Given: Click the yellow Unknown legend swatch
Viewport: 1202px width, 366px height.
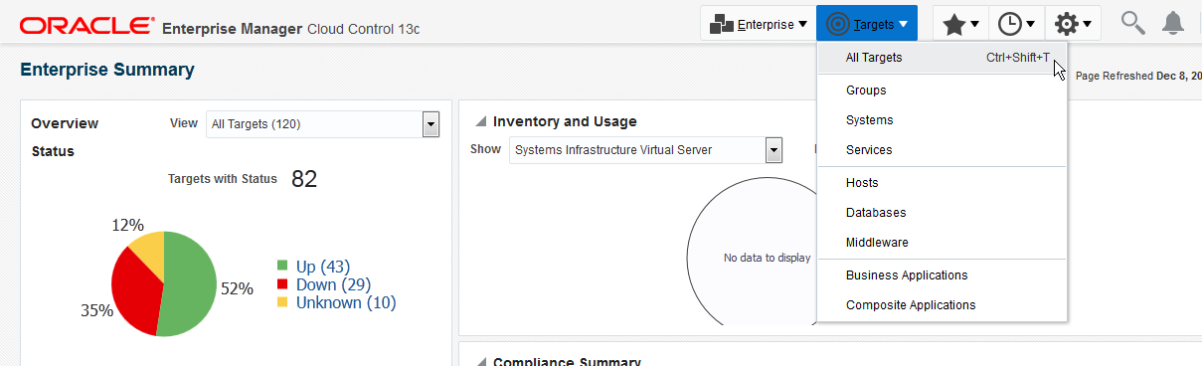Looking at the screenshot, I should 282,301.
